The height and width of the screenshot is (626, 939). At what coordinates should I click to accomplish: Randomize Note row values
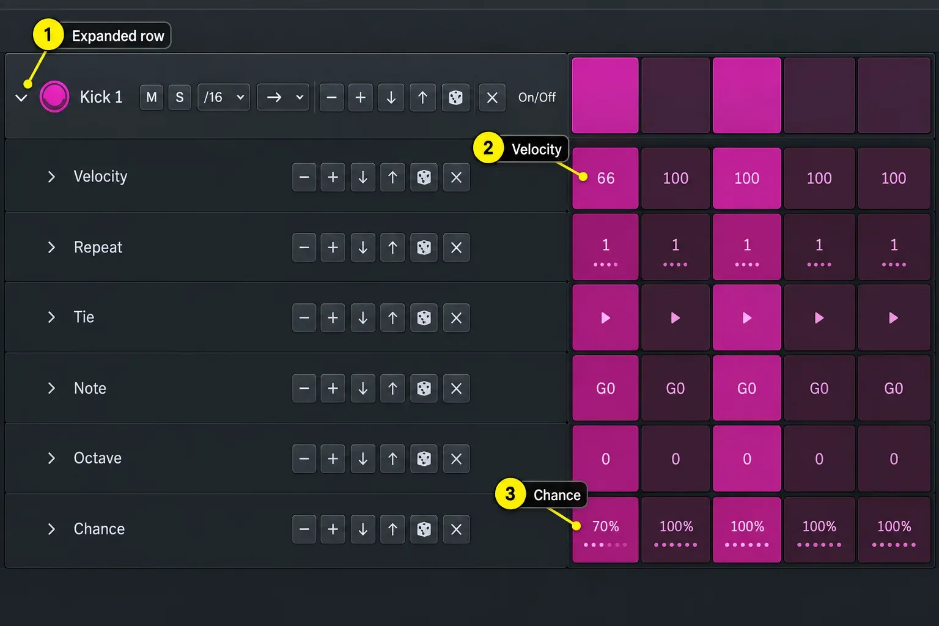(424, 388)
